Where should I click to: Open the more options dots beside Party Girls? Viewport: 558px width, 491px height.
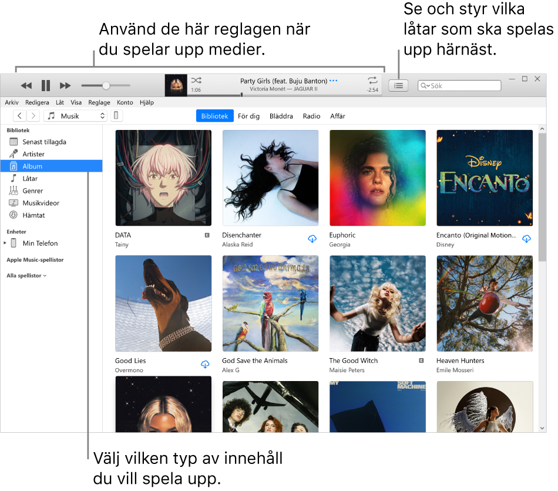[333, 81]
